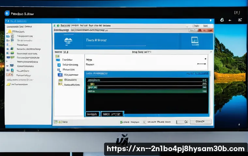Select the yellow sun icon atop the left list

(x=9, y=32)
